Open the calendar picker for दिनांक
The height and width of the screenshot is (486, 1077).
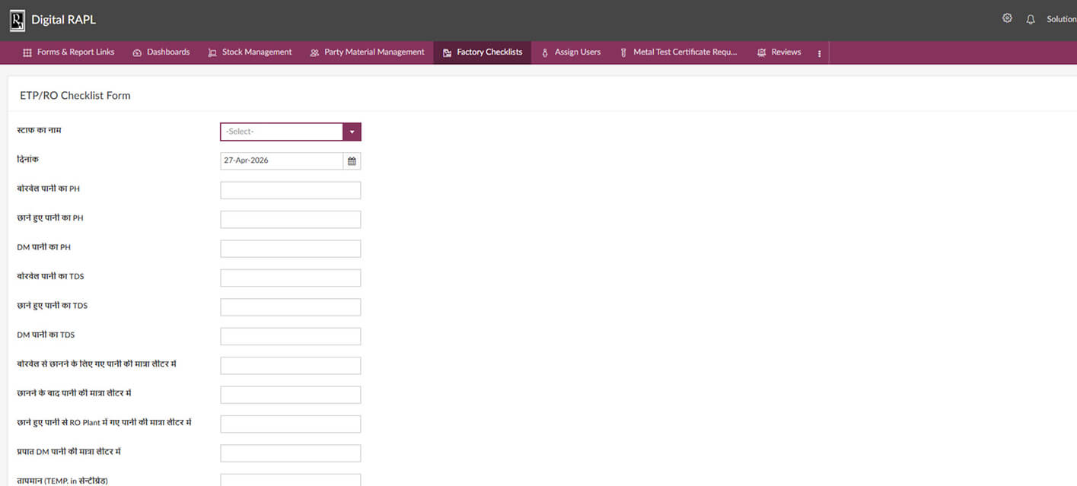(x=352, y=161)
